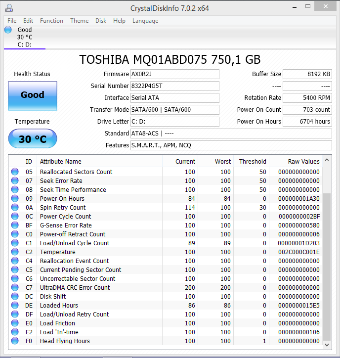Viewport: 340px width, 358px height.
Task: Click the status orb for Power-off Retract Count
Action: click(x=15, y=234)
